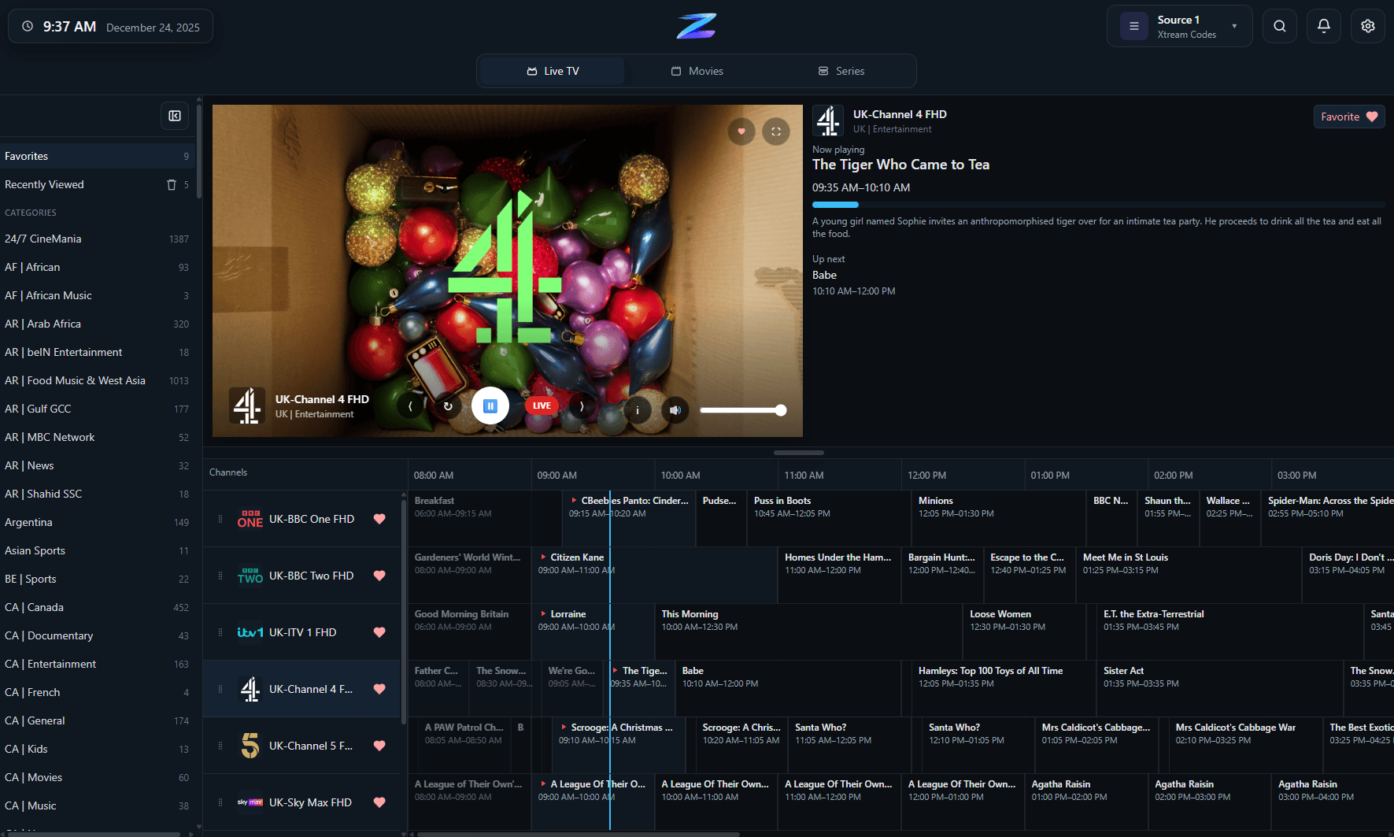Restart the stream with the reload icon
Viewport: 1394px width, 837px height.
pyautogui.click(x=449, y=406)
